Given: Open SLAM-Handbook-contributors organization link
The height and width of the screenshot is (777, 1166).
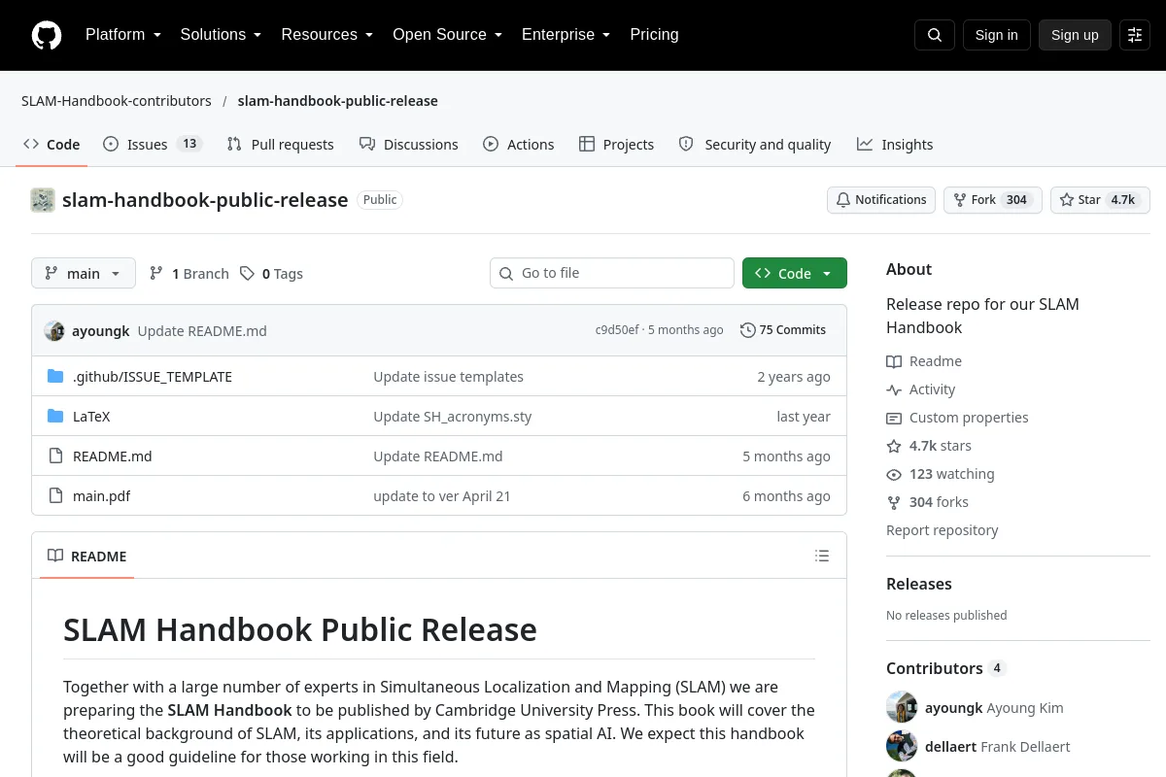Looking at the screenshot, I should coord(117,101).
